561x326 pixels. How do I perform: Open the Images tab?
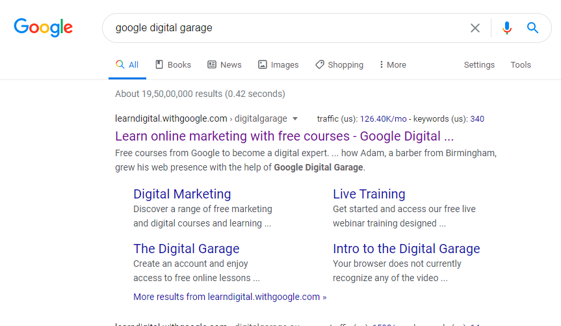278,65
